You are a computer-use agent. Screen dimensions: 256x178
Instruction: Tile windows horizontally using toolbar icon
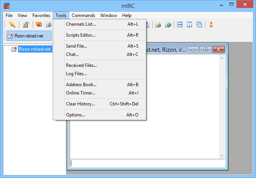[180, 25]
